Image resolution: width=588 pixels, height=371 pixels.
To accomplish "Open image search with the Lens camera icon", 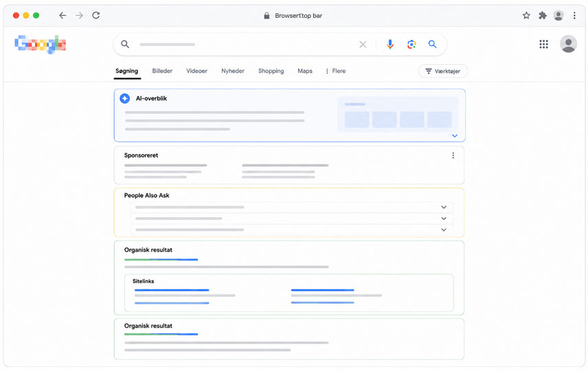I will (x=411, y=44).
